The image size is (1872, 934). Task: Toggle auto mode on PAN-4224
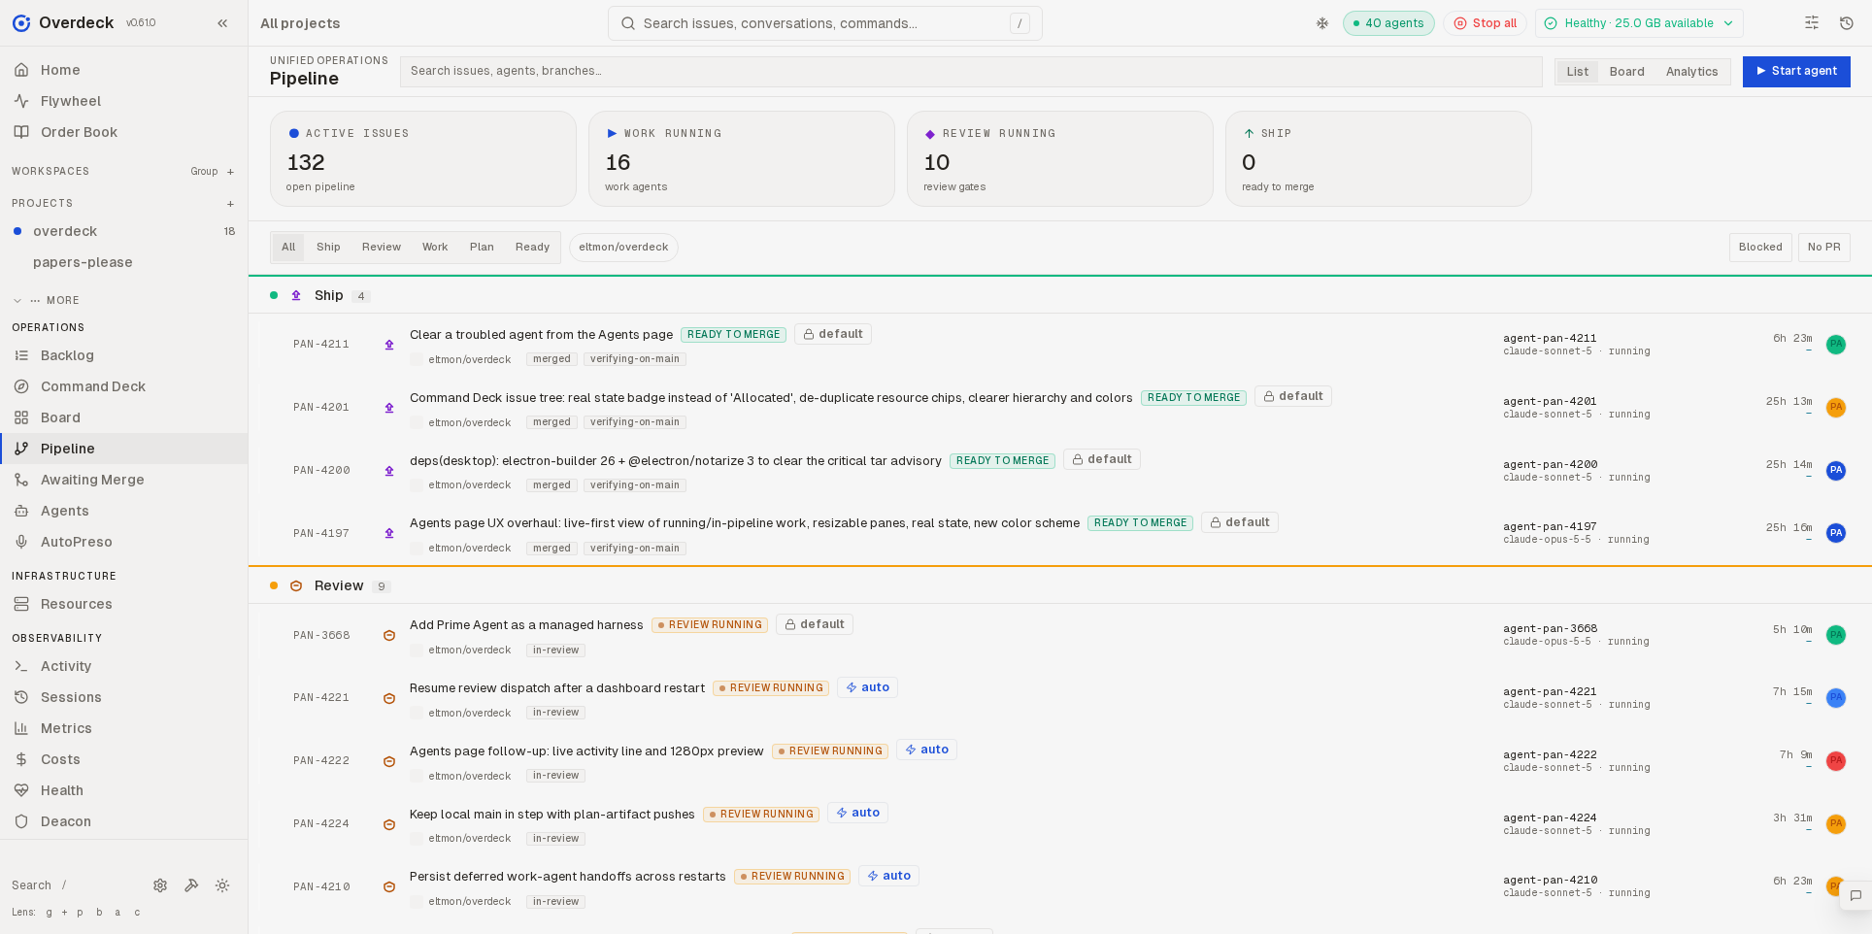tap(857, 813)
